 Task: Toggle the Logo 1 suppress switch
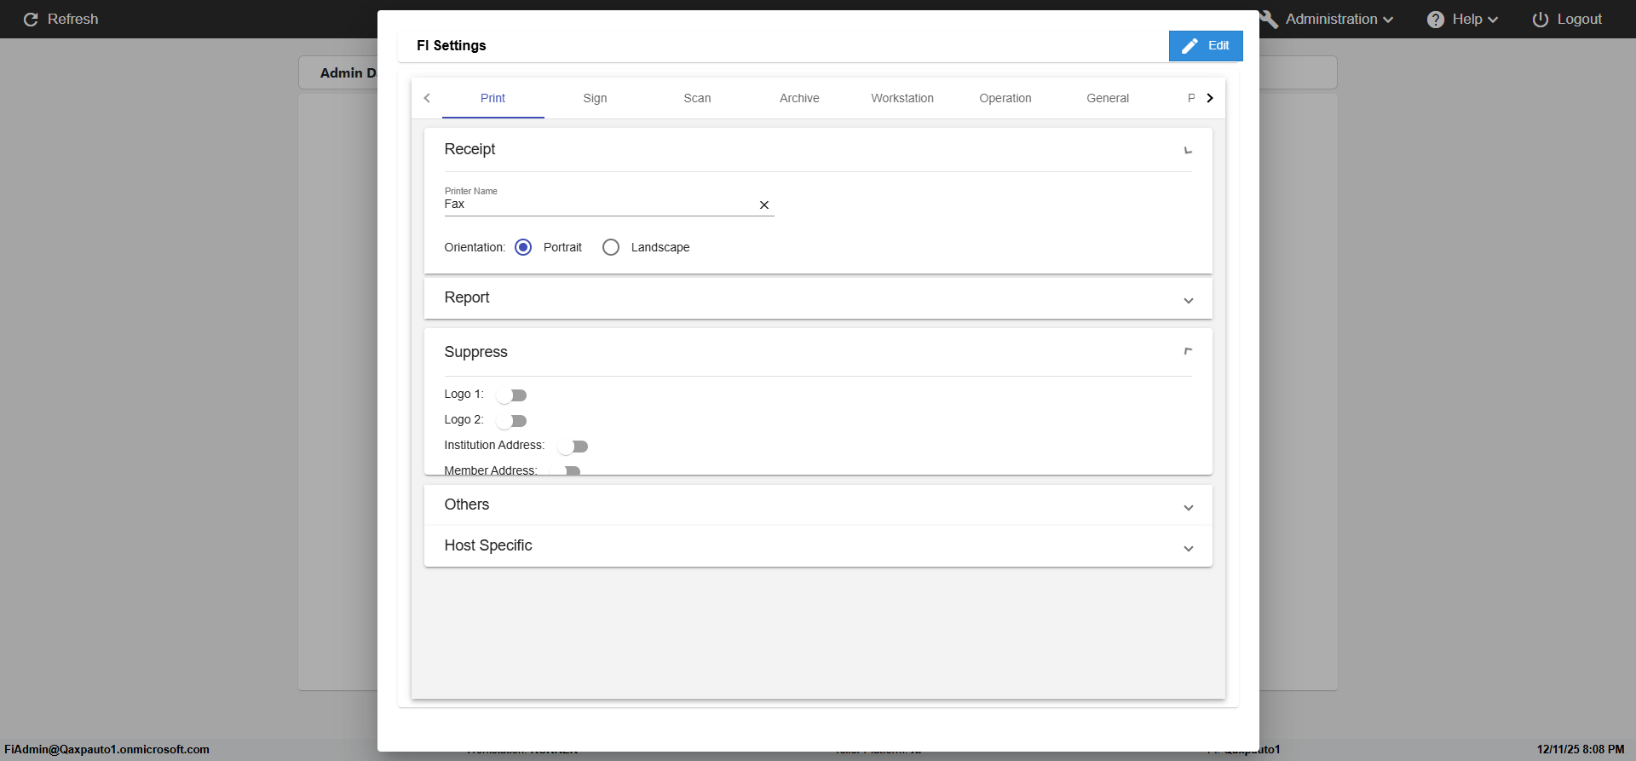(512, 395)
